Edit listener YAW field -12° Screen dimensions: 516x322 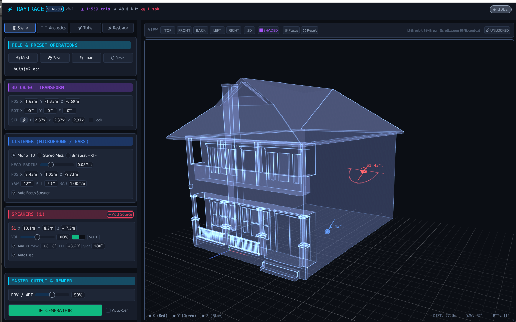click(27, 184)
